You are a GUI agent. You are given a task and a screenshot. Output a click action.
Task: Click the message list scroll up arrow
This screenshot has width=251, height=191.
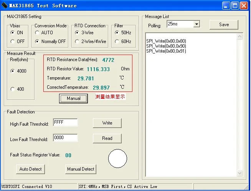click(239, 37)
